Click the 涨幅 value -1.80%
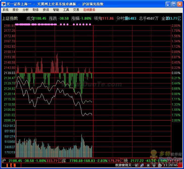Screen dimensions: 184x169 [x=86, y=18]
